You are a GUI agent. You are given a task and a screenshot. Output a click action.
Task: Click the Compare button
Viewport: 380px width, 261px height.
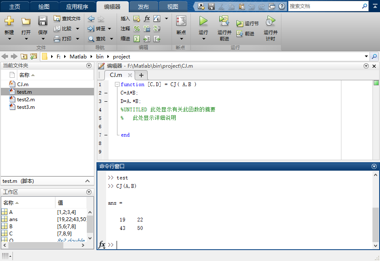[x=63, y=29]
